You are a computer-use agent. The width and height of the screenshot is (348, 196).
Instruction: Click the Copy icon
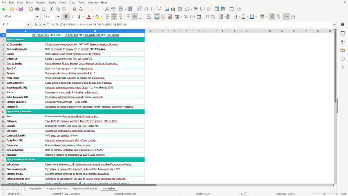(58, 9)
